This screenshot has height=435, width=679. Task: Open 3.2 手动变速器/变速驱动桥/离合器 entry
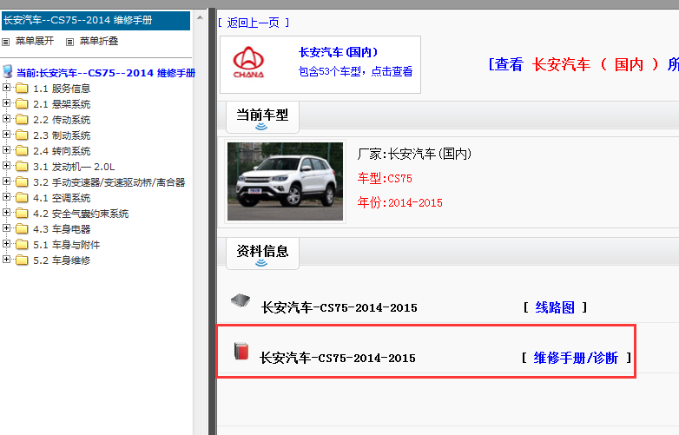109,182
